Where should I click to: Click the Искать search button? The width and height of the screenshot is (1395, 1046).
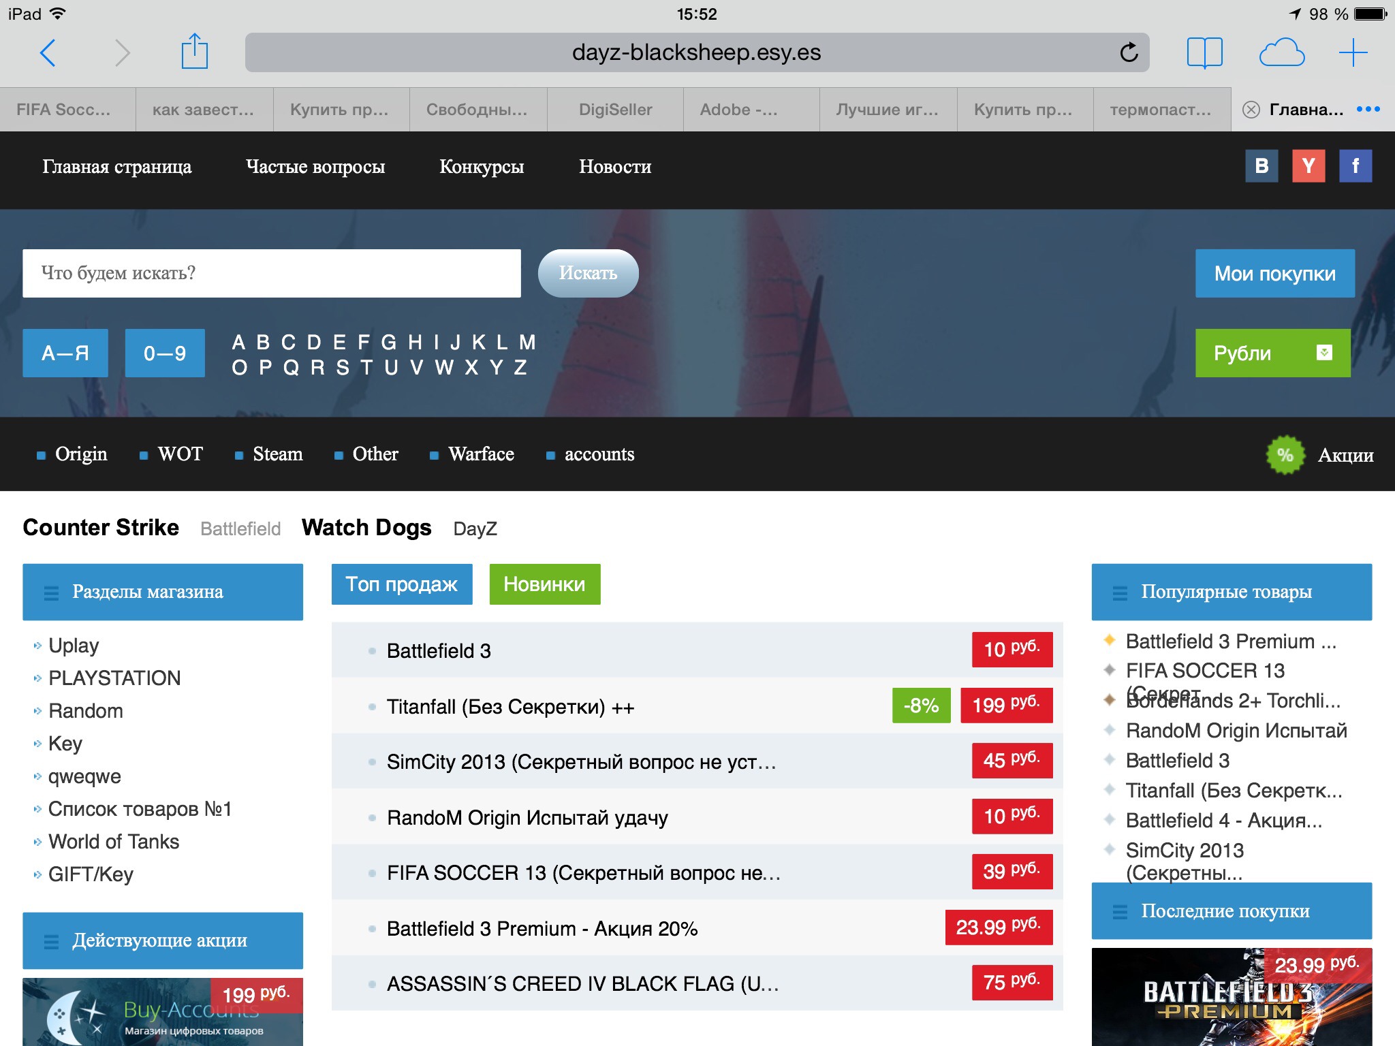point(588,273)
